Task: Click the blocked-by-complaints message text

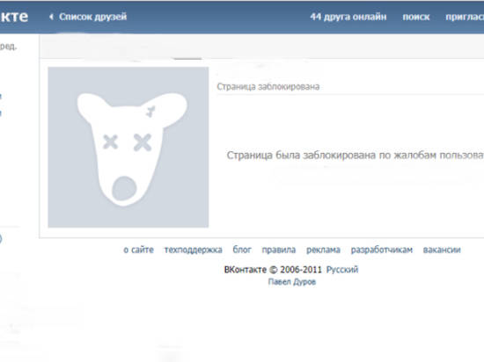Action: click(356, 156)
